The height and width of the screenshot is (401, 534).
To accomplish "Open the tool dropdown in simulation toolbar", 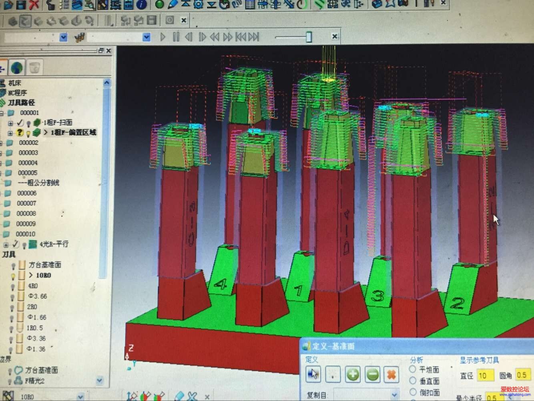I will click(x=147, y=37).
